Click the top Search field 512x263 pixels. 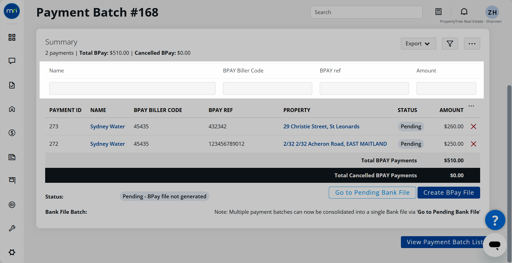366,12
